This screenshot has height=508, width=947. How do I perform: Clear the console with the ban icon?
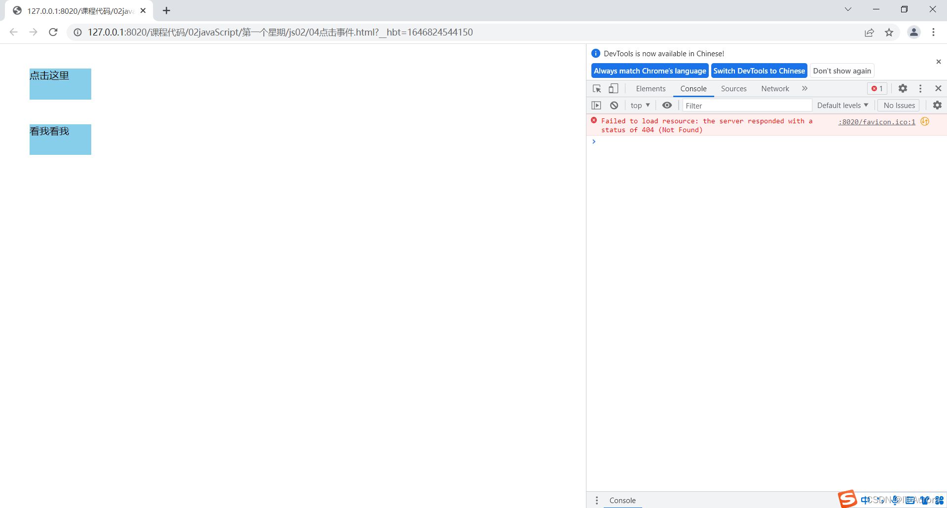coord(614,105)
